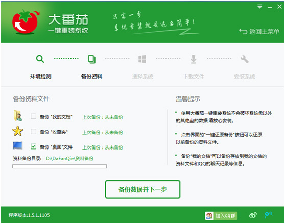Image resolution: width=285 pixels, height=224 pixels.
Task: Click the 加入QQ群 button
Action: click(x=221, y=216)
